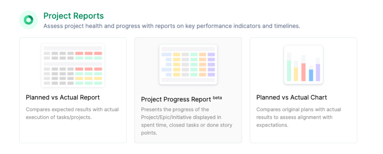This screenshot has height=154, width=383.
Task: Select the Planned vs Actual Report title
Action: (63, 97)
